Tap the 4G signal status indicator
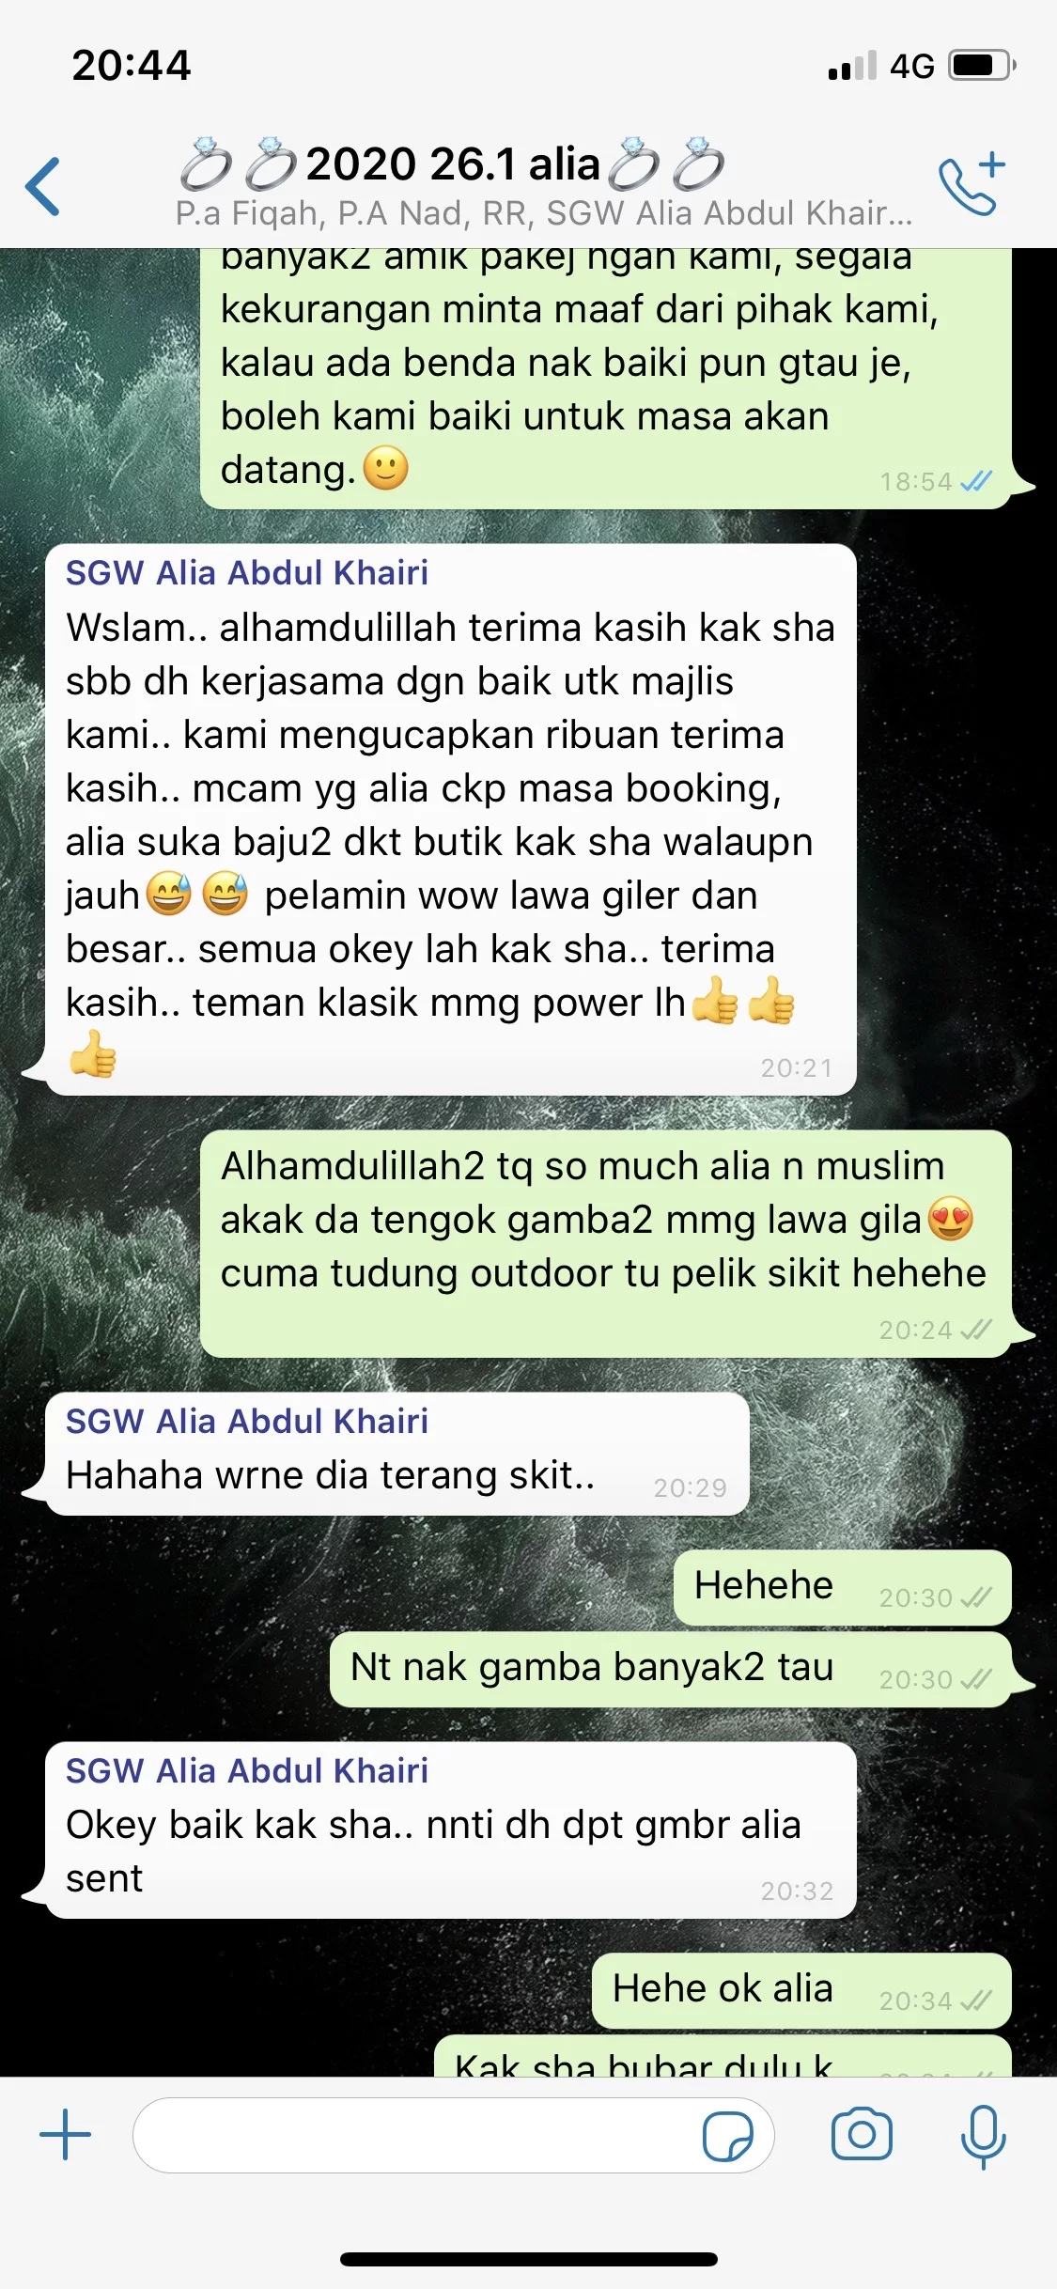This screenshot has height=2289, width=1057. point(912,66)
